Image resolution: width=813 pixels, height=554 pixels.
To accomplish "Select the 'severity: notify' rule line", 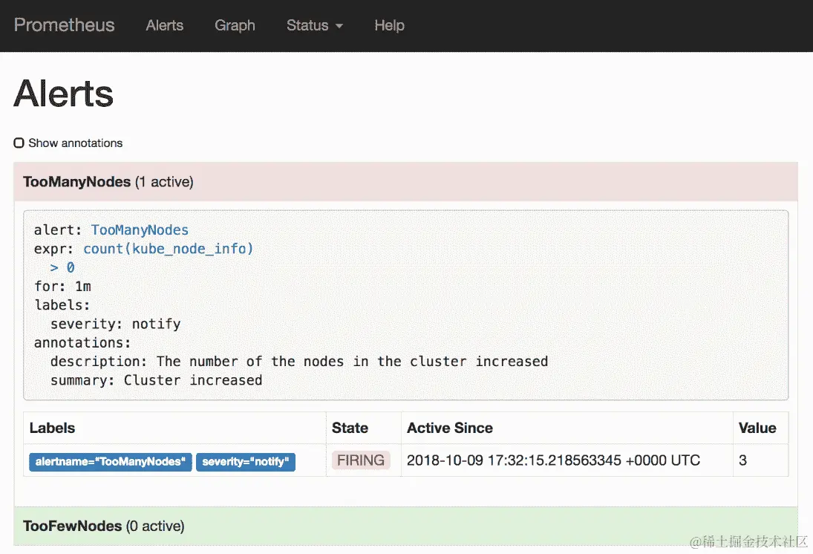I will point(115,325).
